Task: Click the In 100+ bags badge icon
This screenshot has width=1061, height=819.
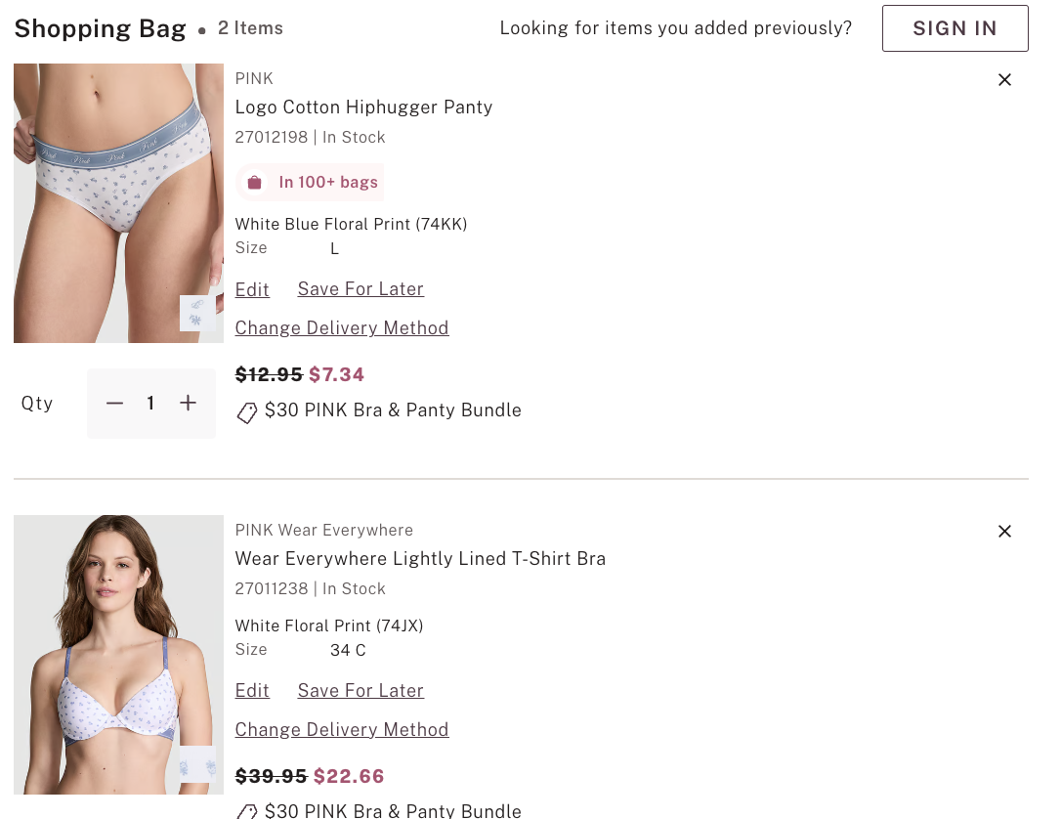Action: [x=255, y=183]
